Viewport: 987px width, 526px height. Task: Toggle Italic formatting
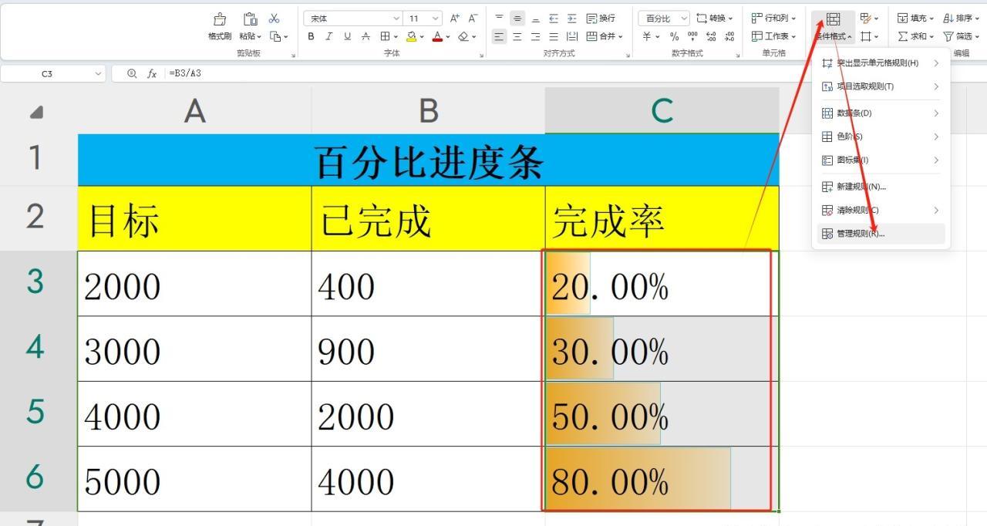[329, 36]
